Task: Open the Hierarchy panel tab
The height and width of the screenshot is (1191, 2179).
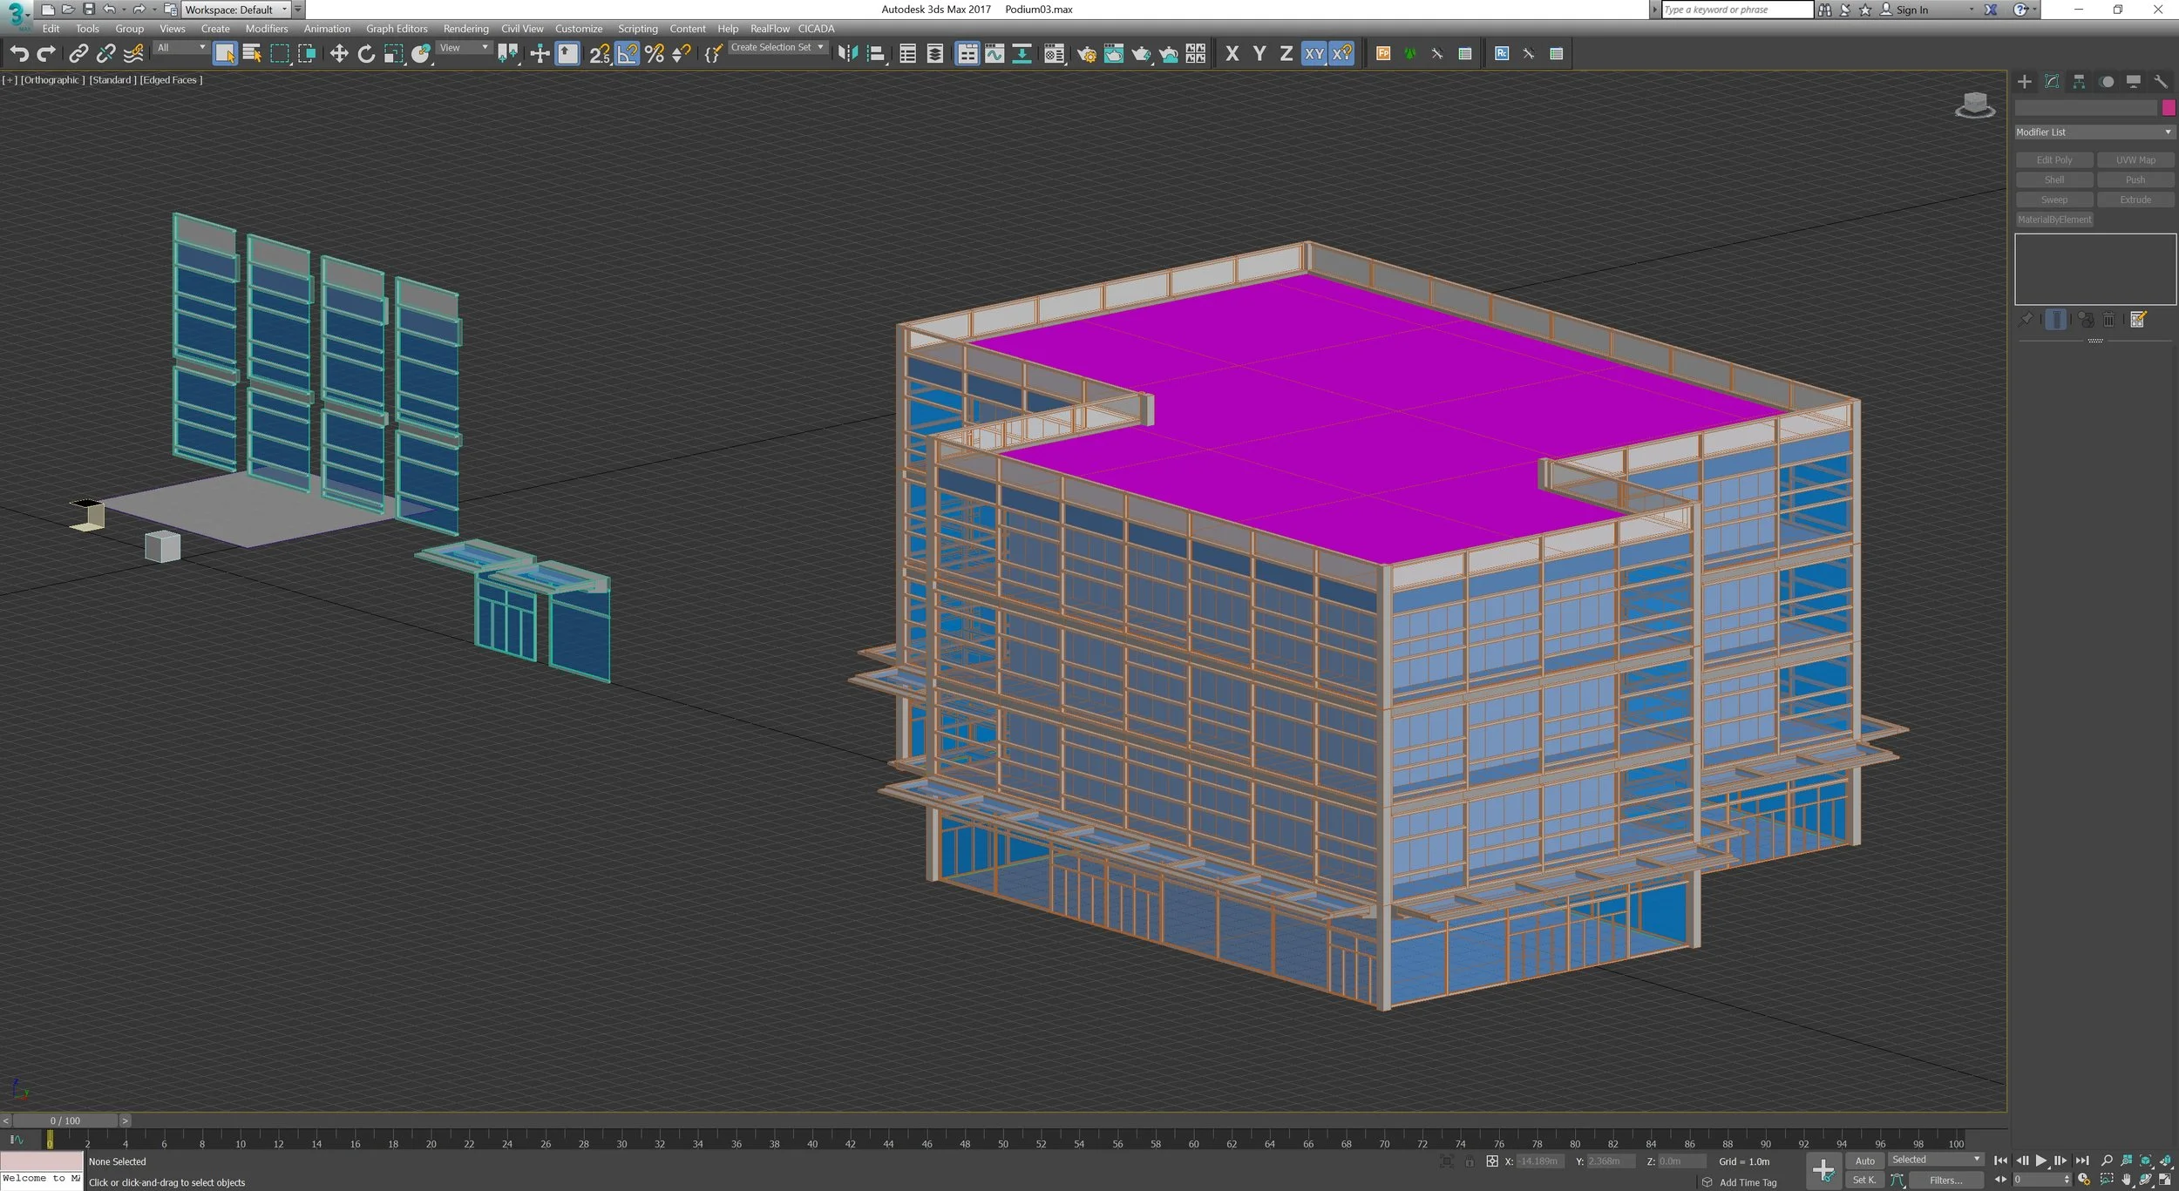Action: (2079, 82)
